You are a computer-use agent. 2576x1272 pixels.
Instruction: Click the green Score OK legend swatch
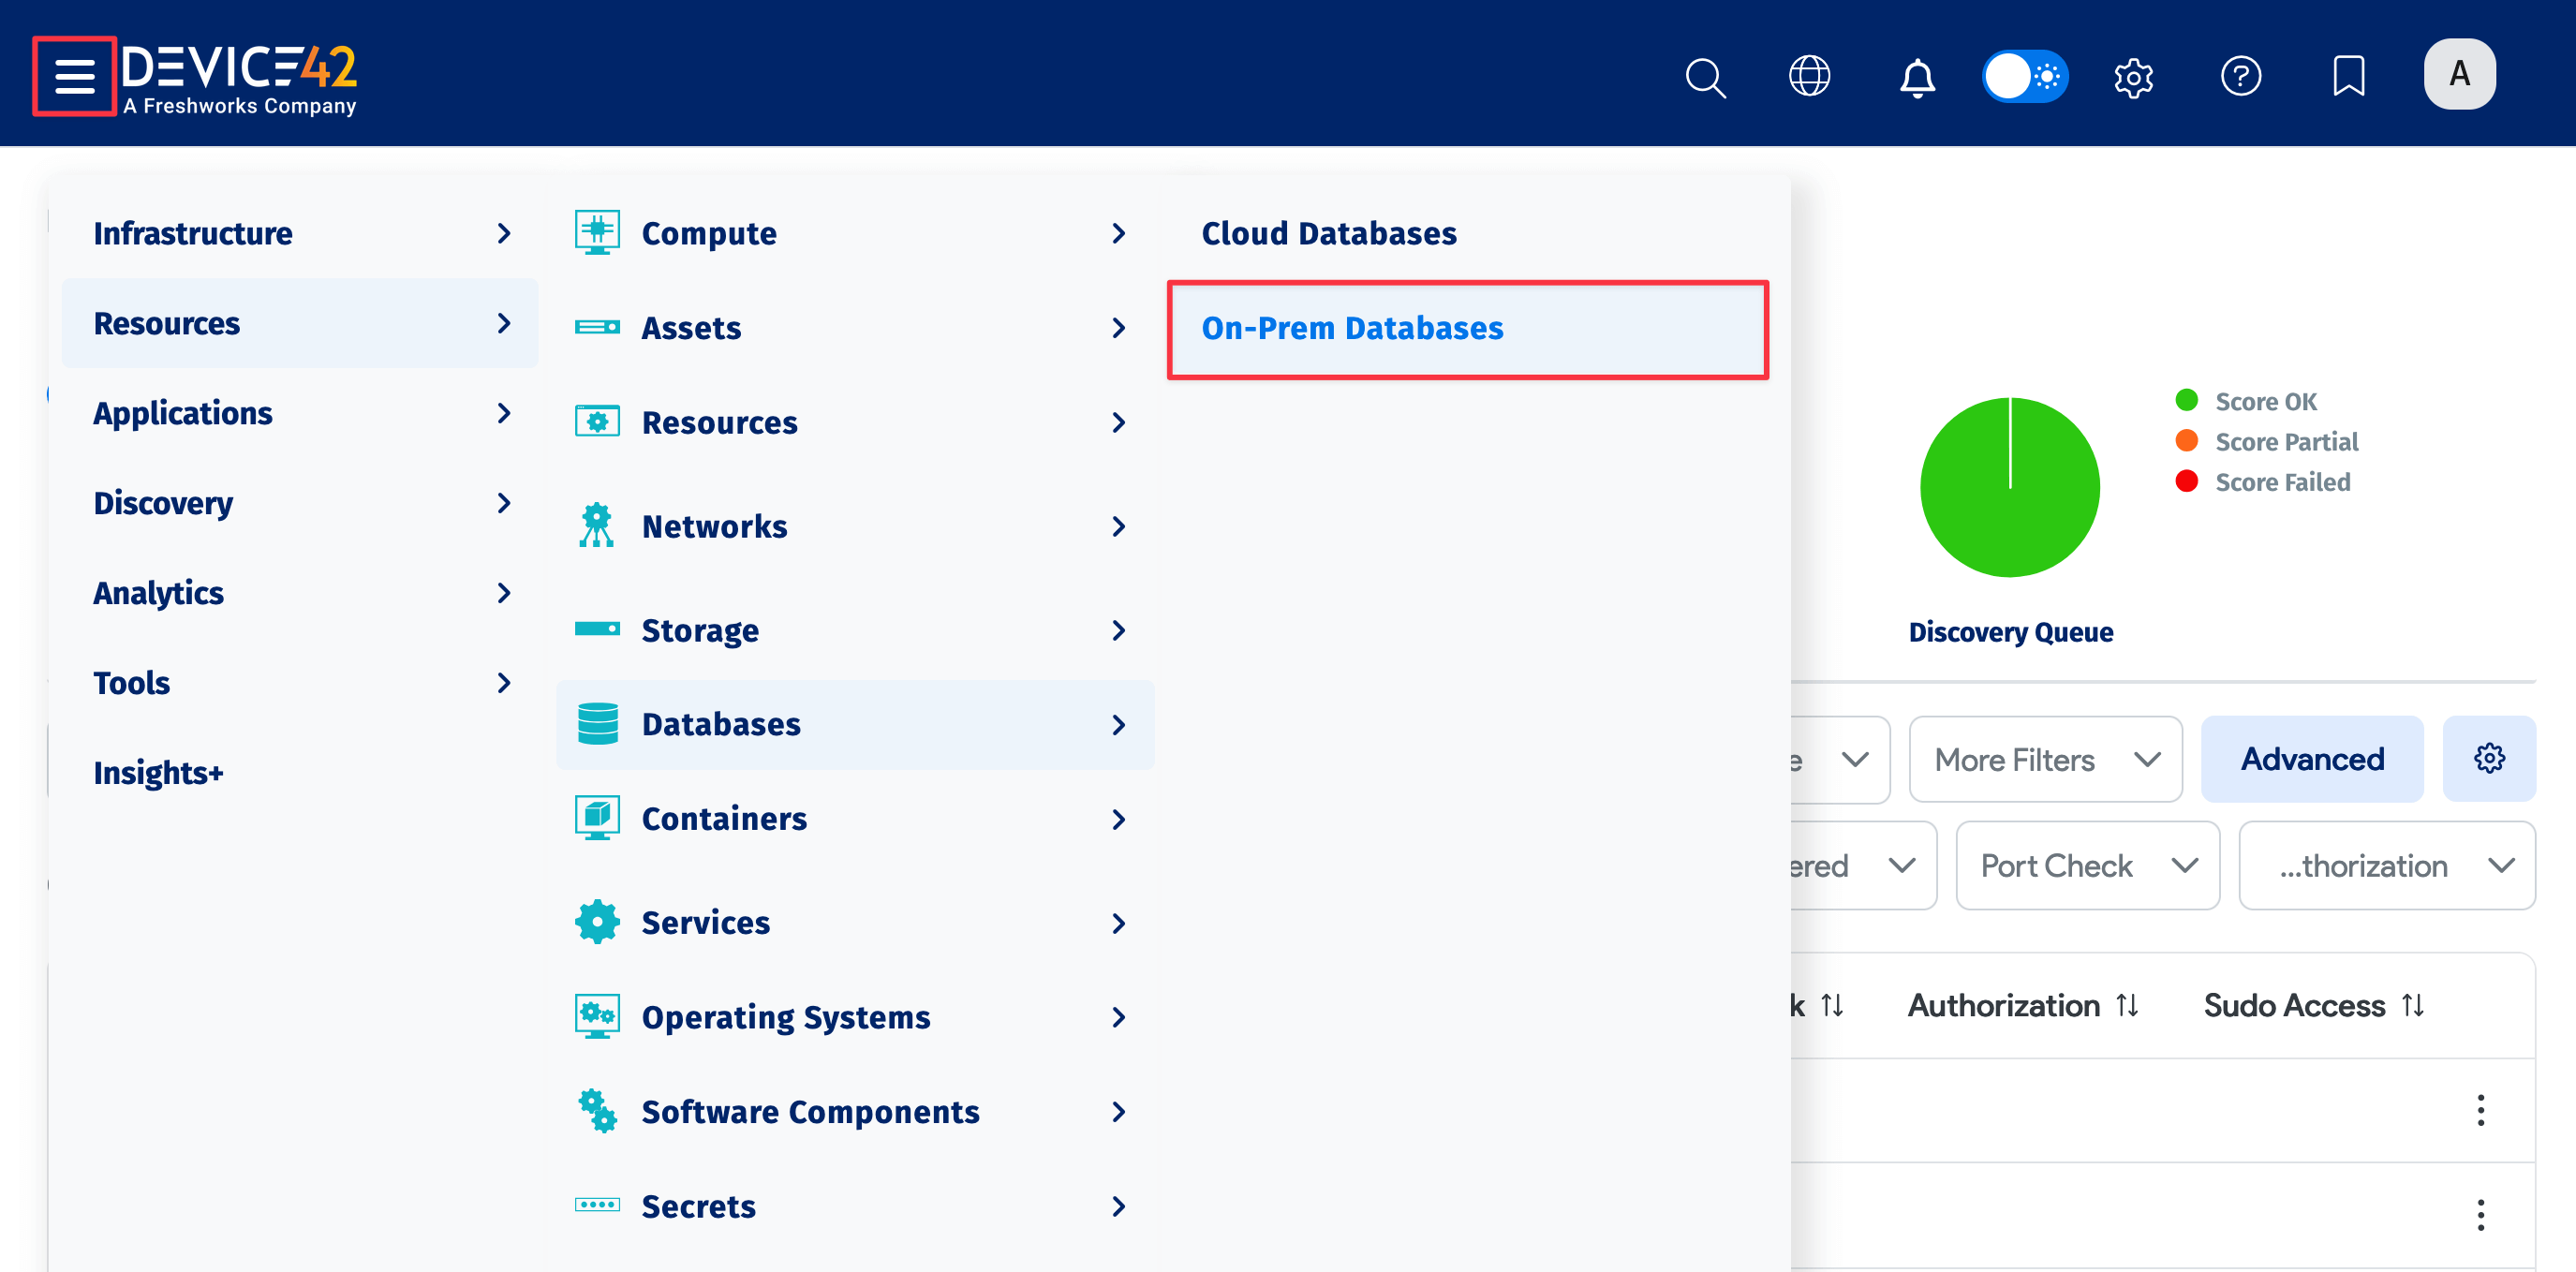[x=2188, y=400]
